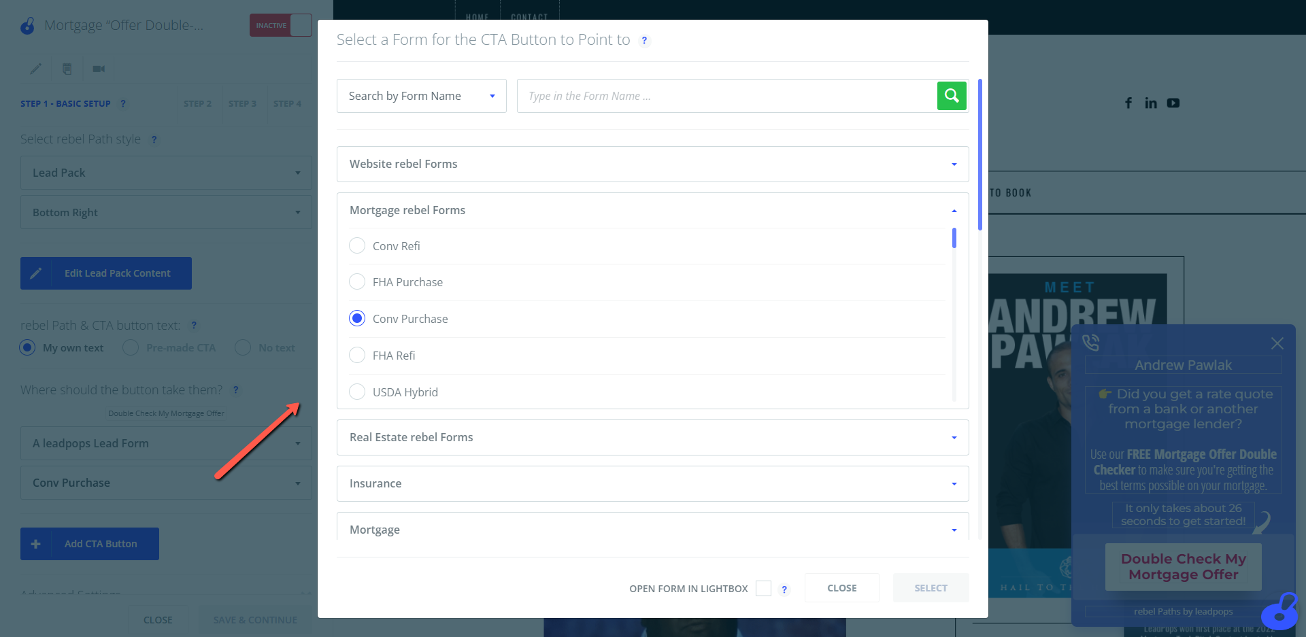The width and height of the screenshot is (1306, 637).
Task: Click the document icon in sidebar toolbar
Action: pos(67,69)
